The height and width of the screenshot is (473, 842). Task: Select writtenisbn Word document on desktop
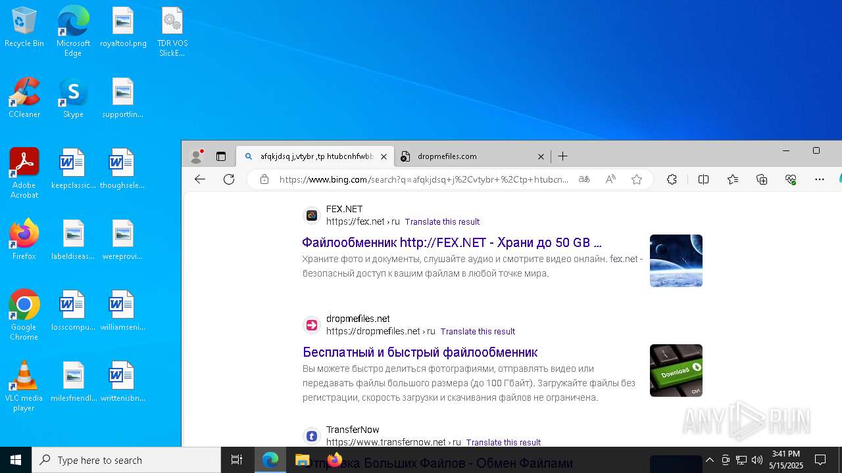[122, 382]
